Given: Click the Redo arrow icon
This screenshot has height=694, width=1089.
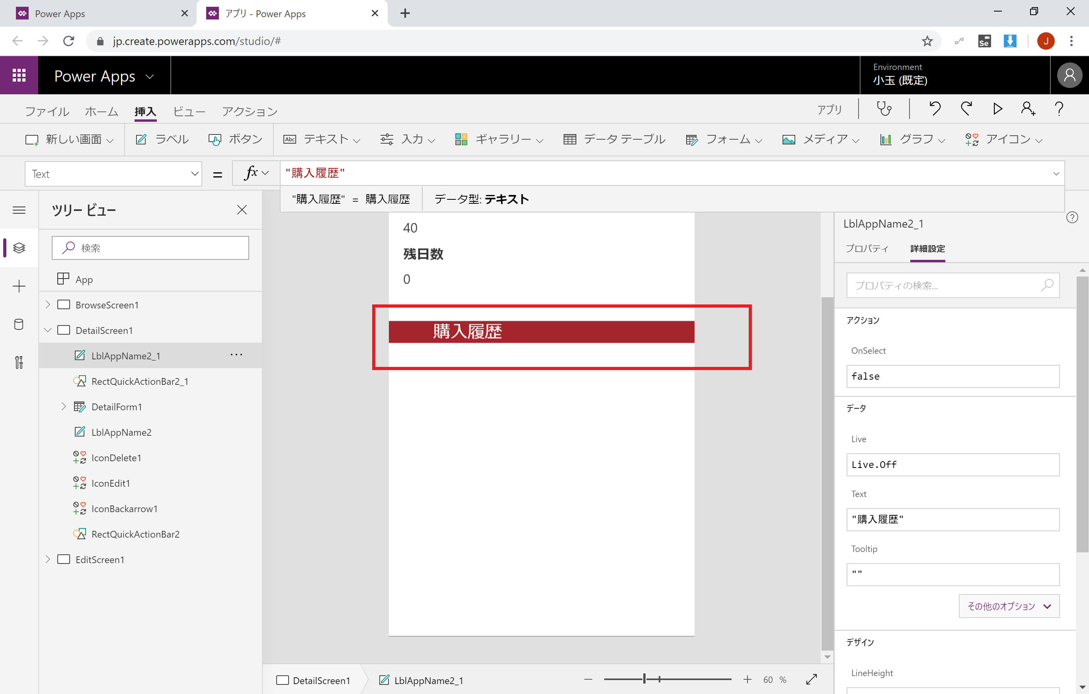Looking at the screenshot, I should tap(966, 109).
